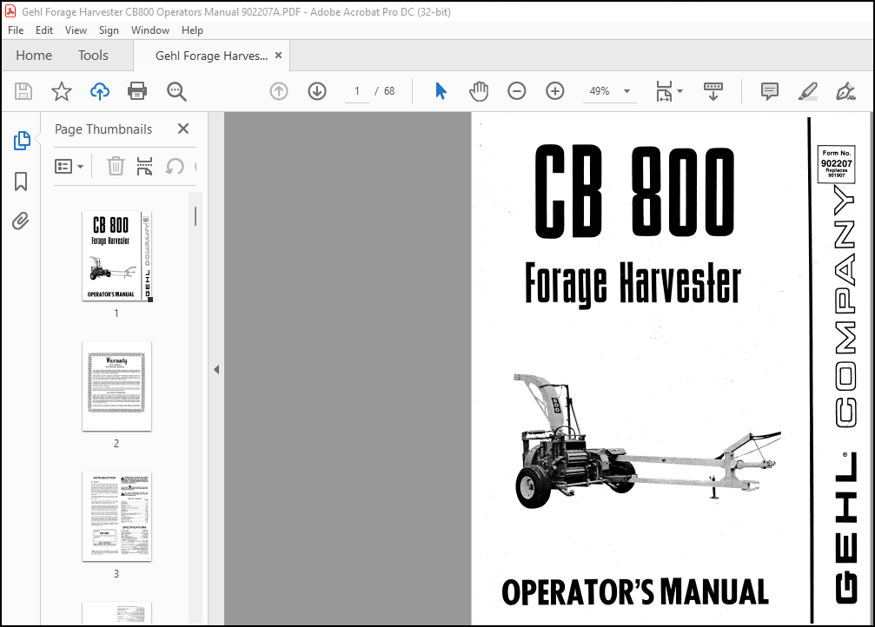This screenshot has width=875, height=627.
Task: Switch to the Tools tab
Action: click(x=93, y=56)
